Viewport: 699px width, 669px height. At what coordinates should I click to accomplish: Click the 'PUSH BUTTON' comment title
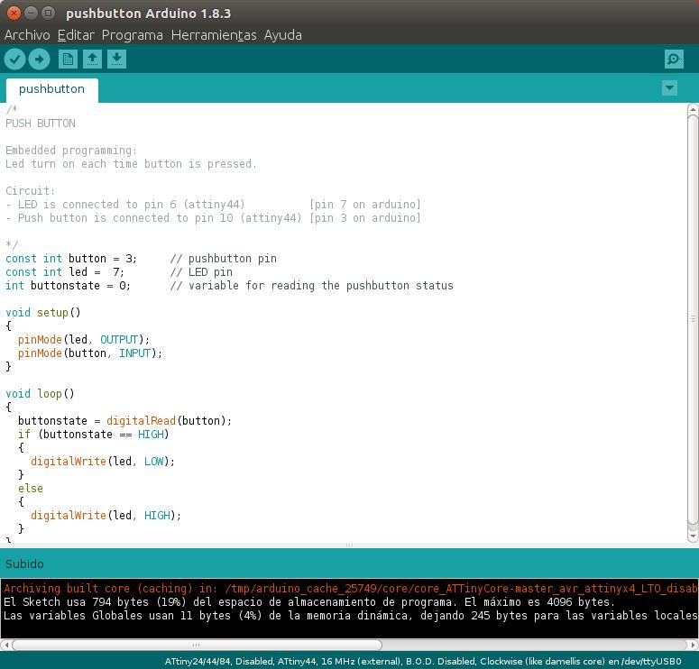click(40, 124)
